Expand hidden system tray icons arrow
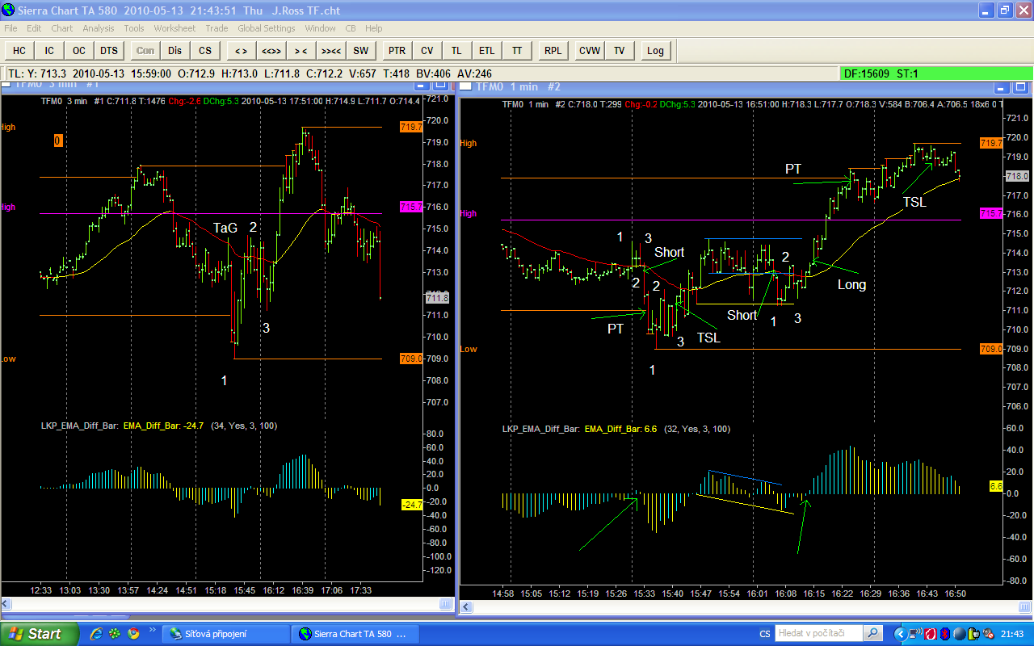The width and height of the screenshot is (1034, 646). (x=899, y=634)
